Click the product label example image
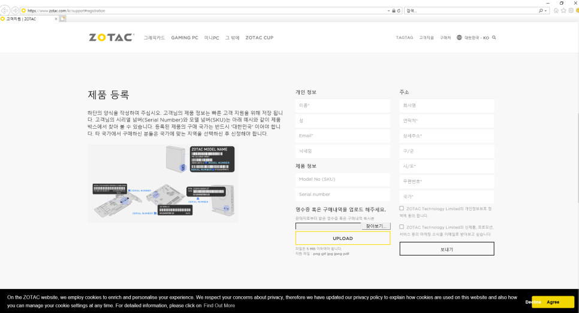 (163, 183)
